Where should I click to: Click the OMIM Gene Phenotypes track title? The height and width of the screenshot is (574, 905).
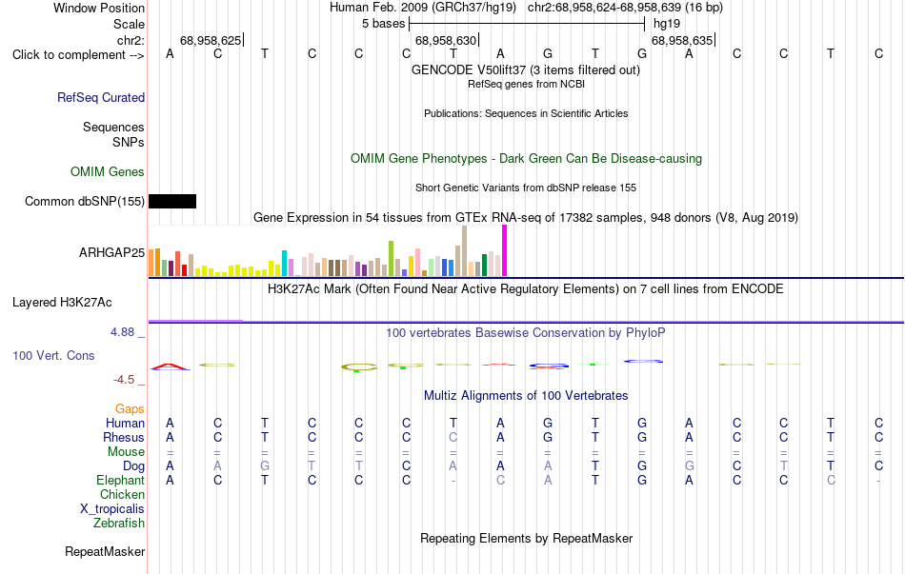point(526,159)
